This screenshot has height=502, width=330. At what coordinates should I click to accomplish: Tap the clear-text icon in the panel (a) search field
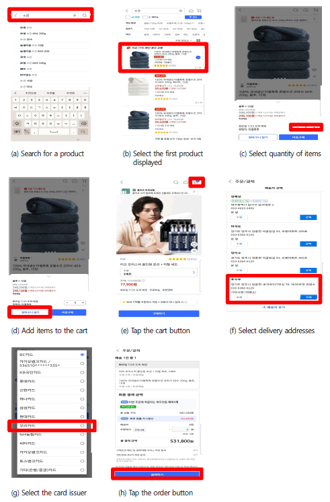75,15
